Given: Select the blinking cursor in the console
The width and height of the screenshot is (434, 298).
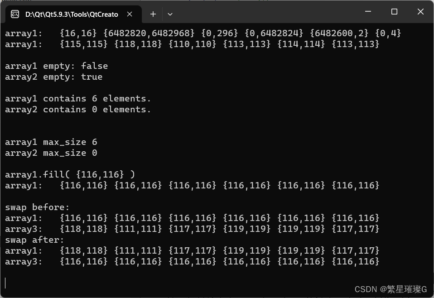Looking at the screenshot, I should [5, 283].
